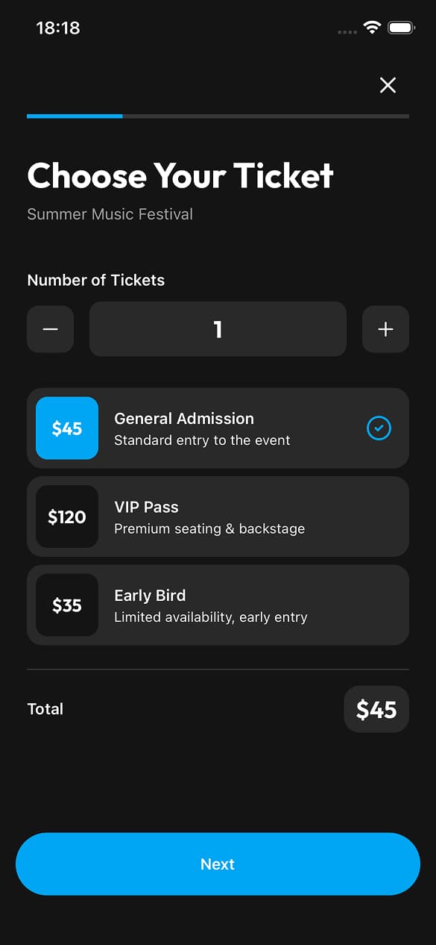Image resolution: width=436 pixels, height=945 pixels.
Task: Tap the Choose Your Ticket heading
Action: (180, 176)
